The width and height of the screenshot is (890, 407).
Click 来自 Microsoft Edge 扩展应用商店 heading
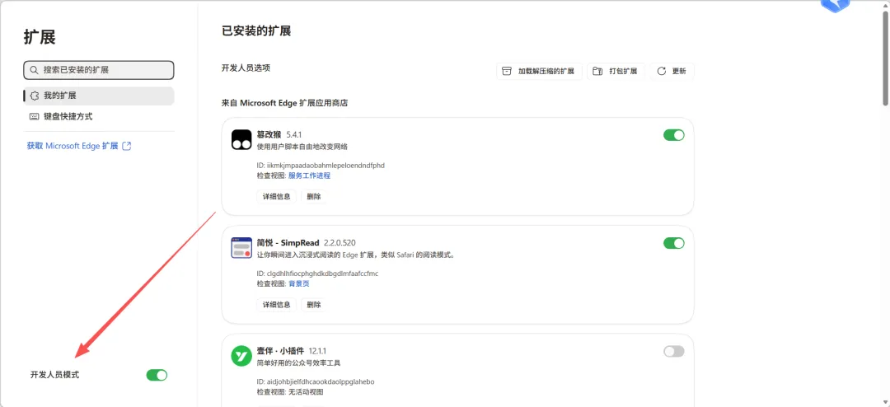coord(284,103)
